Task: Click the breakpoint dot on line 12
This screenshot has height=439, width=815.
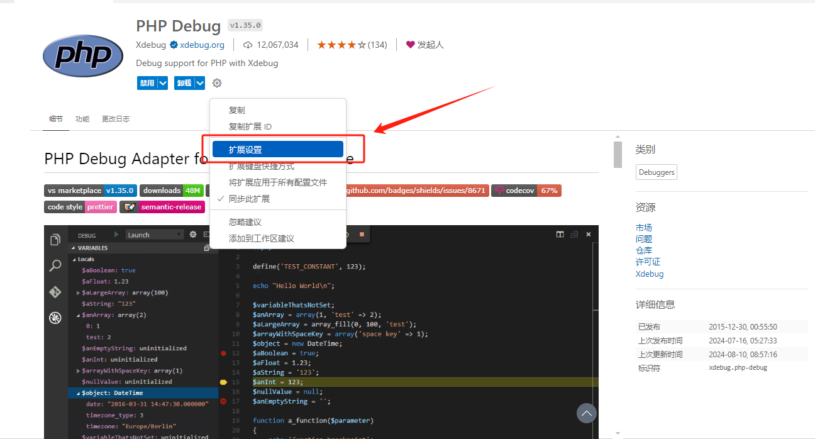Action: (x=223, y=353)
